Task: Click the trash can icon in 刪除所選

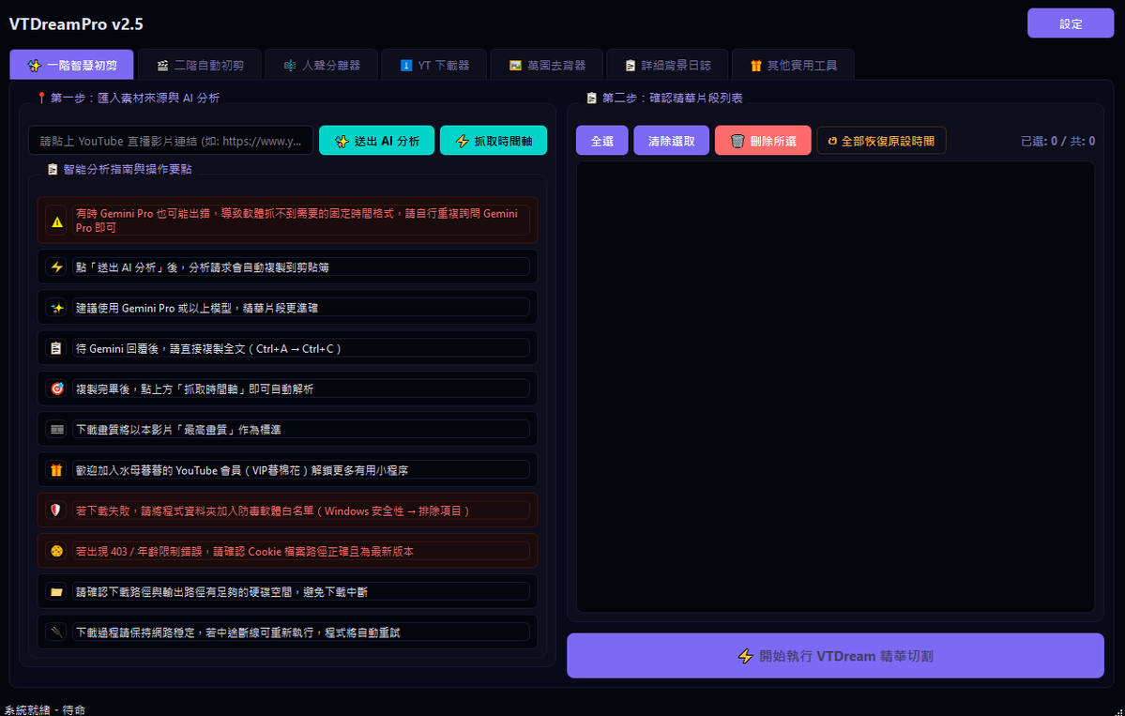Action: (x=737, y=141)
